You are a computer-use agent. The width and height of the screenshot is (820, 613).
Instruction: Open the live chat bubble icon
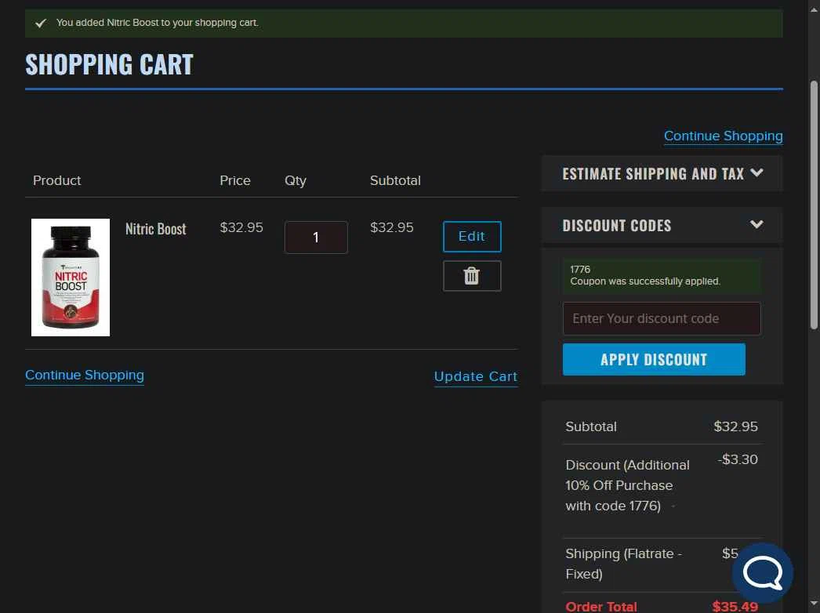[763, 573]
